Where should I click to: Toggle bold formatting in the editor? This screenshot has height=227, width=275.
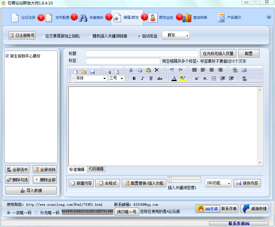coord(134,78)
